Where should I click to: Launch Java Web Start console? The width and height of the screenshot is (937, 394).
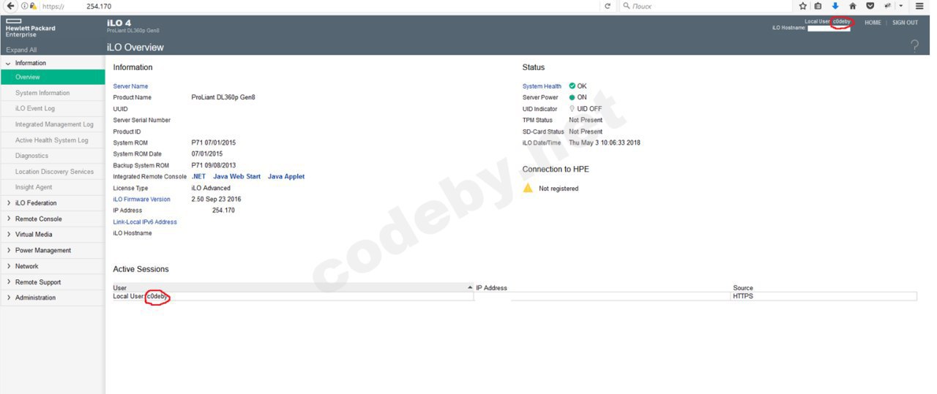[x=236, y=176]
